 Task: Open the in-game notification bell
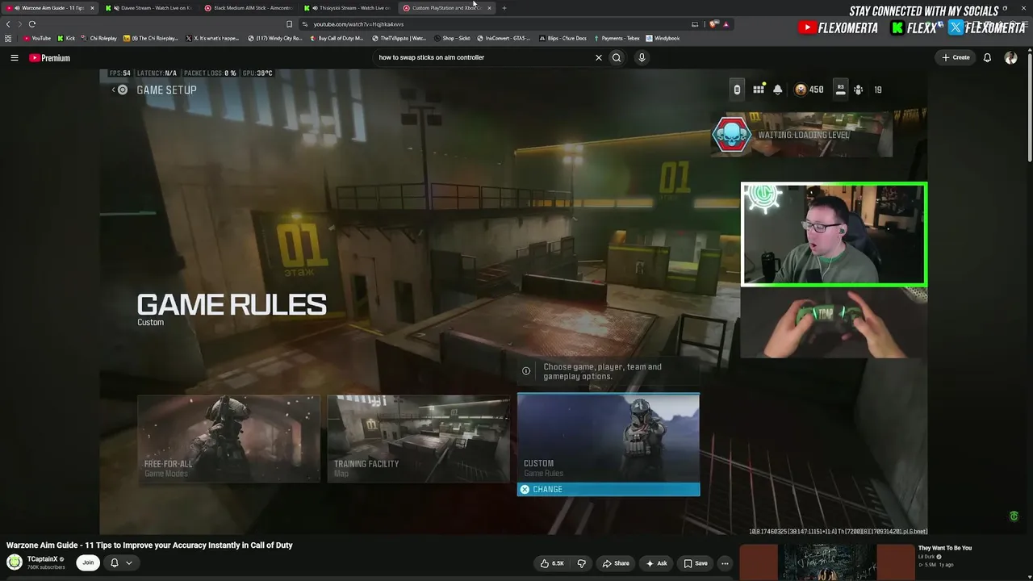(x=777, y=90)
